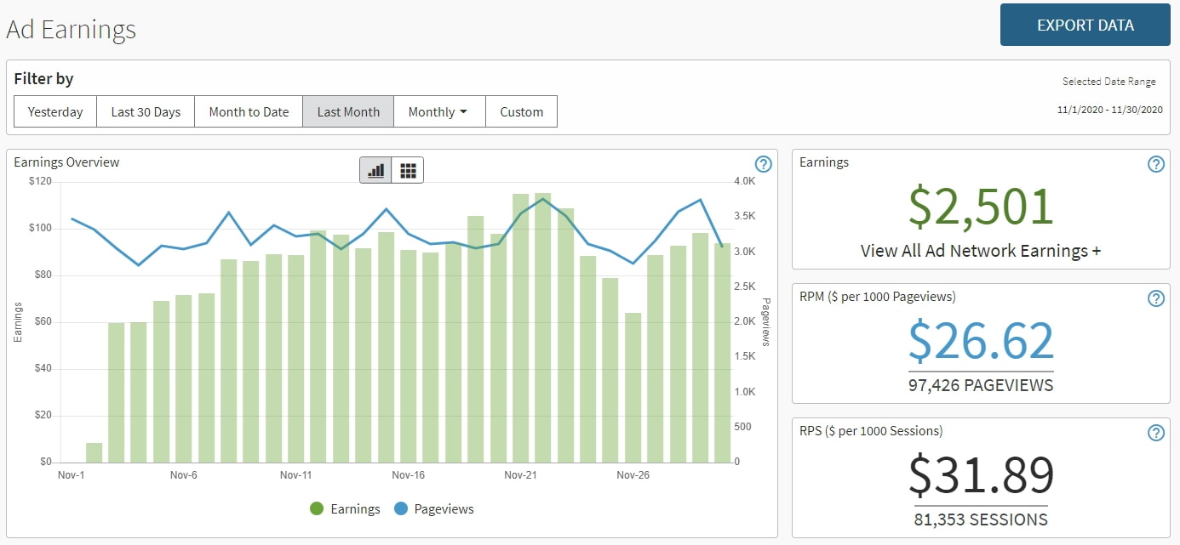The width and height of the screenshot is (1180, 545).
Task: Open help icon in RPM card
Action: point(1155,298)
